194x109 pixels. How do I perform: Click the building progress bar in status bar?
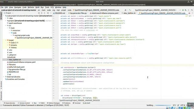[163, 105]
